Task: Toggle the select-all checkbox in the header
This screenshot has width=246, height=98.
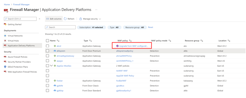Action: (47, 41)
